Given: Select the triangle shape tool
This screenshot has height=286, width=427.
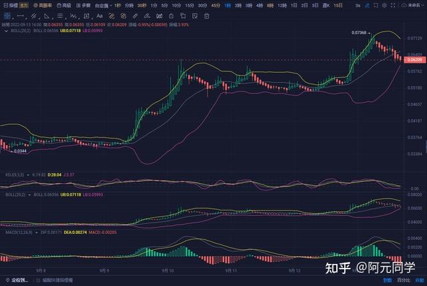Looking at the screenshot, I should pyautogui.click(x=47, y=16).
